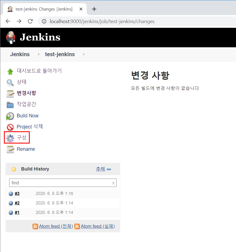
Task: Click build #3 timestamp 오후 1:16
Action: [x=54, y=194]
